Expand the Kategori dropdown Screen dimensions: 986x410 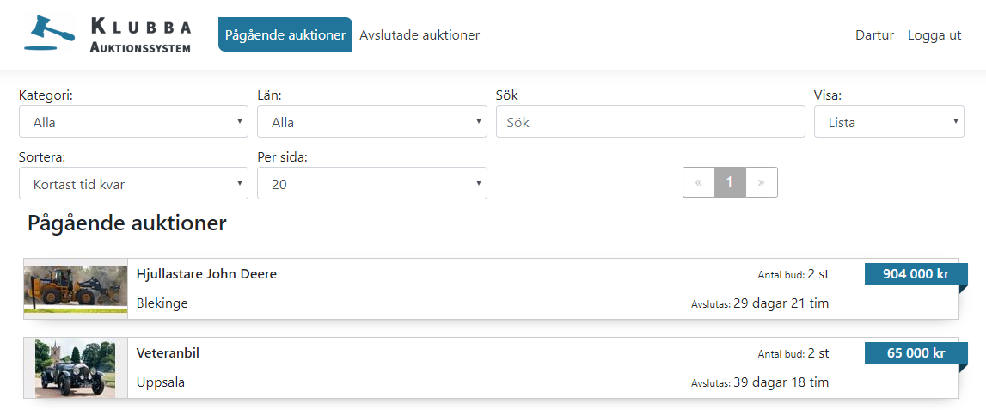click(x=133, y=121)
